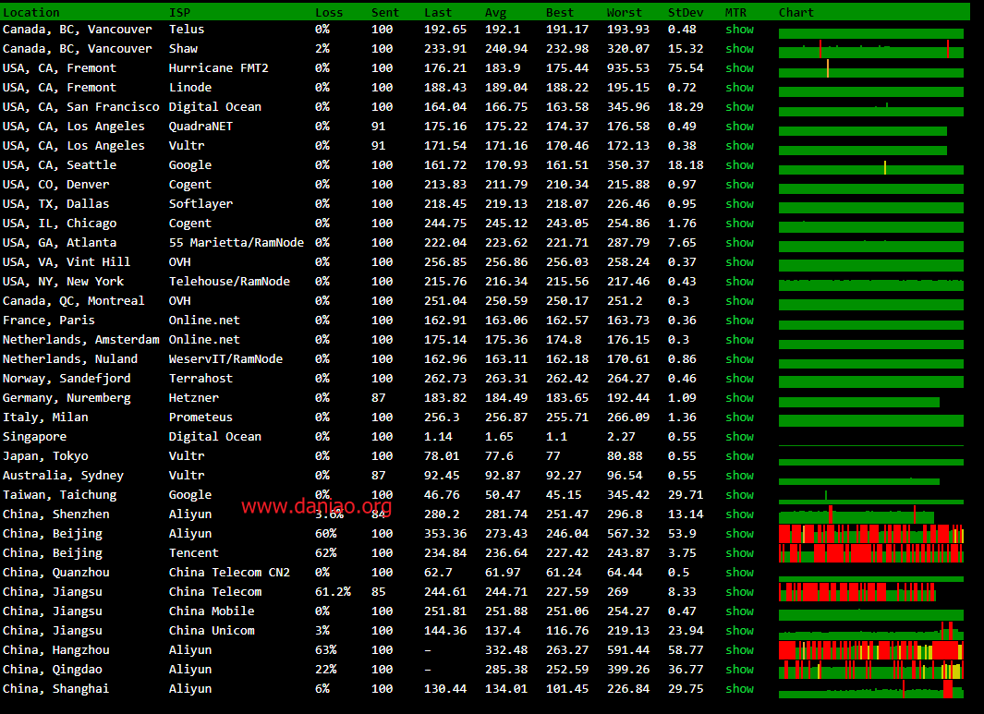Show MTR for Amsterdam Online.net row
The width and height of the screenshot is (984, 714).
pos(739,340)
